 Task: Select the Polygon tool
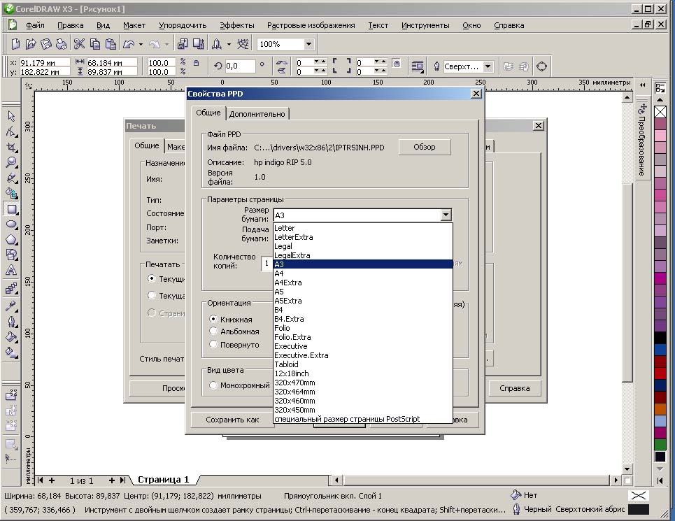pos(11,240)
